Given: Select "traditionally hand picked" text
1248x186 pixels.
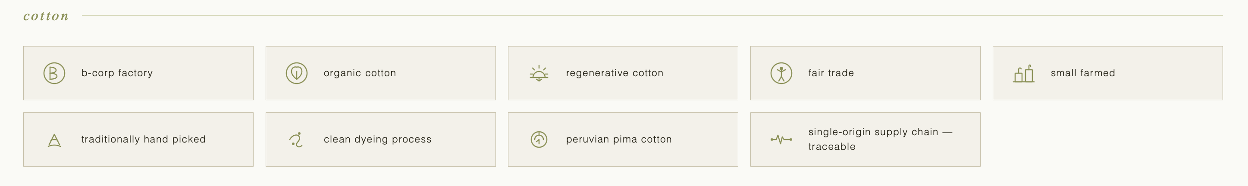Looking at the screenshot, I should coord(144,139).
